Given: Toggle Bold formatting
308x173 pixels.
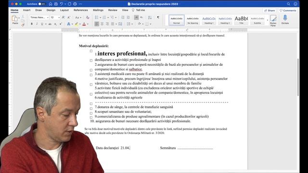Looking at the screenshot, I should [32, 24].
